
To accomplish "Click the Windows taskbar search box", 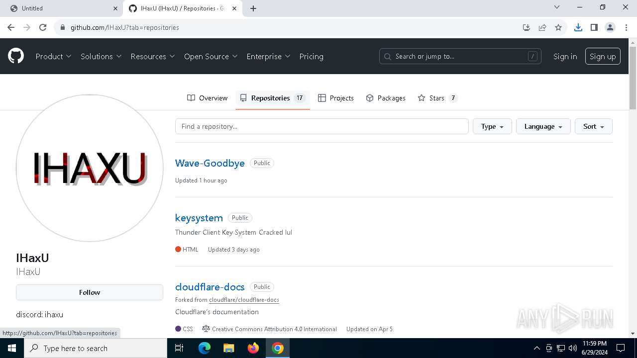I will click(x=96, y=348).
